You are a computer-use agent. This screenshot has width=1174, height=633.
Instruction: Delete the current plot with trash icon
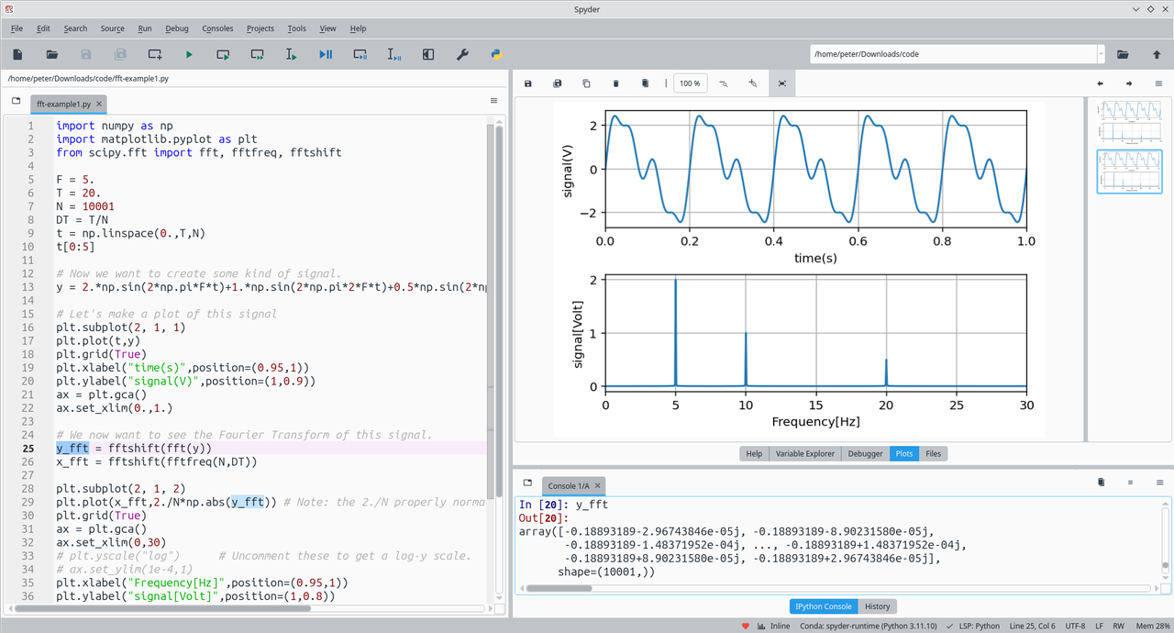(x=615, y=83)
